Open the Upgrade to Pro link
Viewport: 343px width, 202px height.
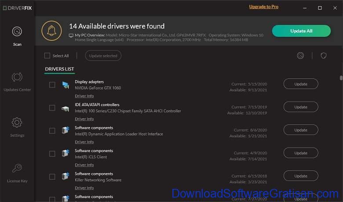(264, 7)
